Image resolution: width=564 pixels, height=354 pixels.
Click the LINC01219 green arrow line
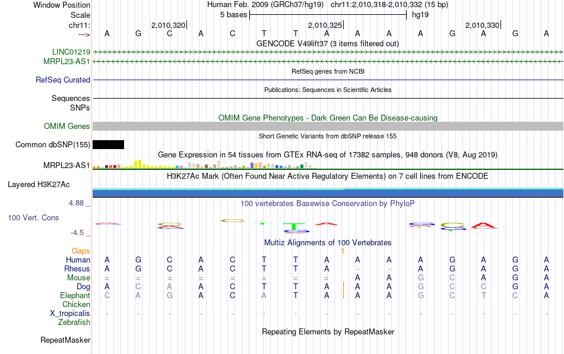[x=328, y=52]
